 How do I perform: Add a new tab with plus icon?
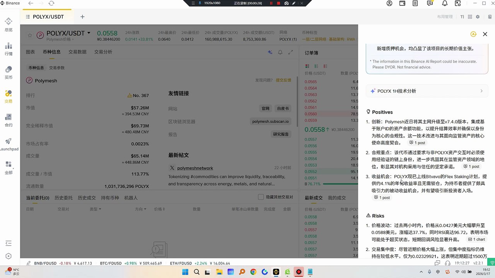[x=82, y=17]
